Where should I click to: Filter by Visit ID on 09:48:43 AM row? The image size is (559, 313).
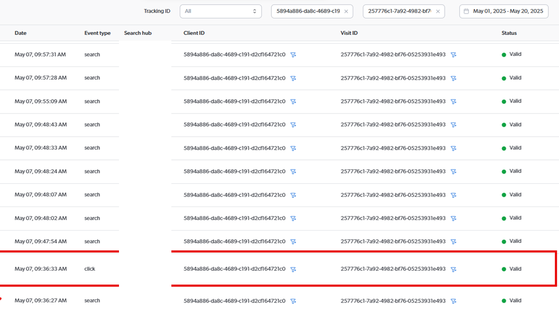tap(453, 125)
